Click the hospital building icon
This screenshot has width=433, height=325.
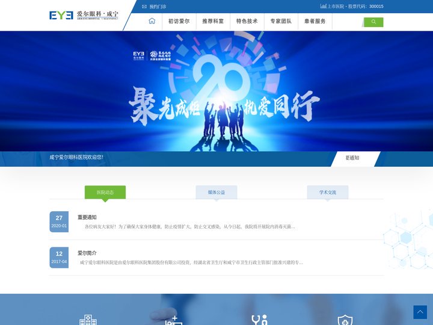(x=88, y=320)
